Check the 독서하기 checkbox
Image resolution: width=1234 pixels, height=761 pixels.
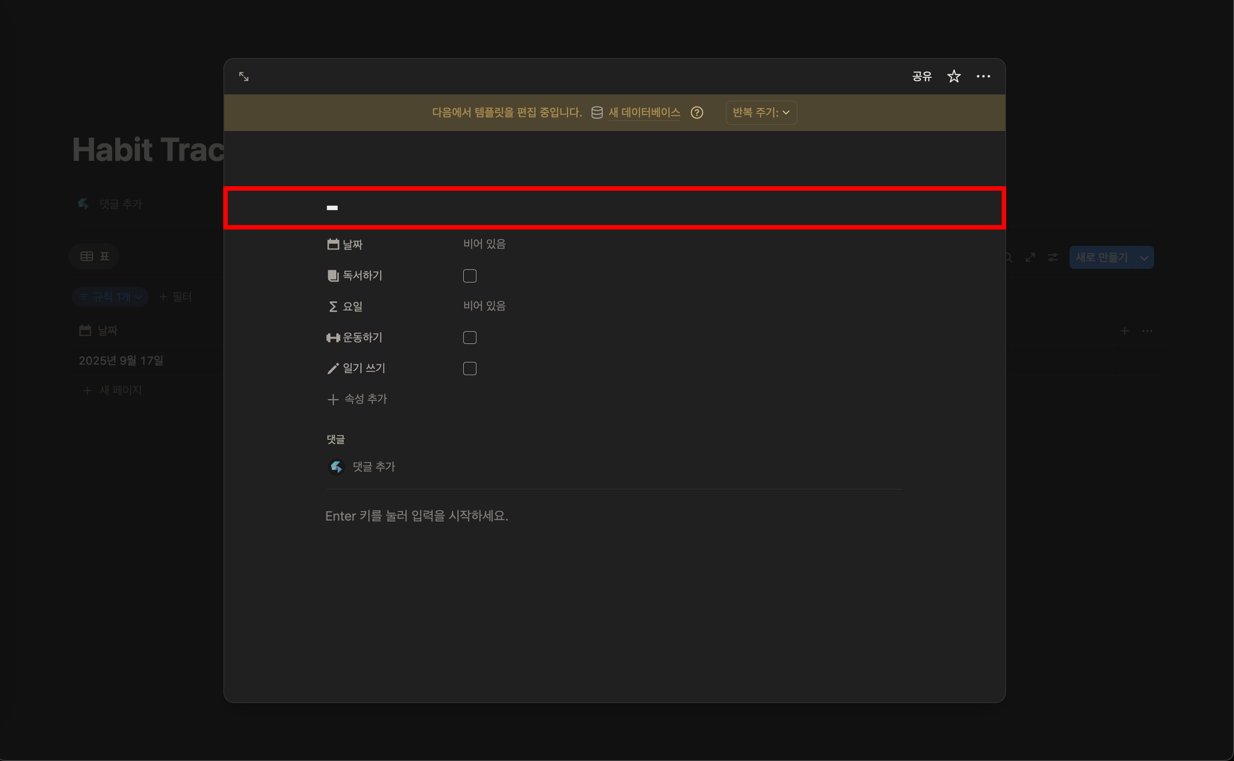click(469, 276)
